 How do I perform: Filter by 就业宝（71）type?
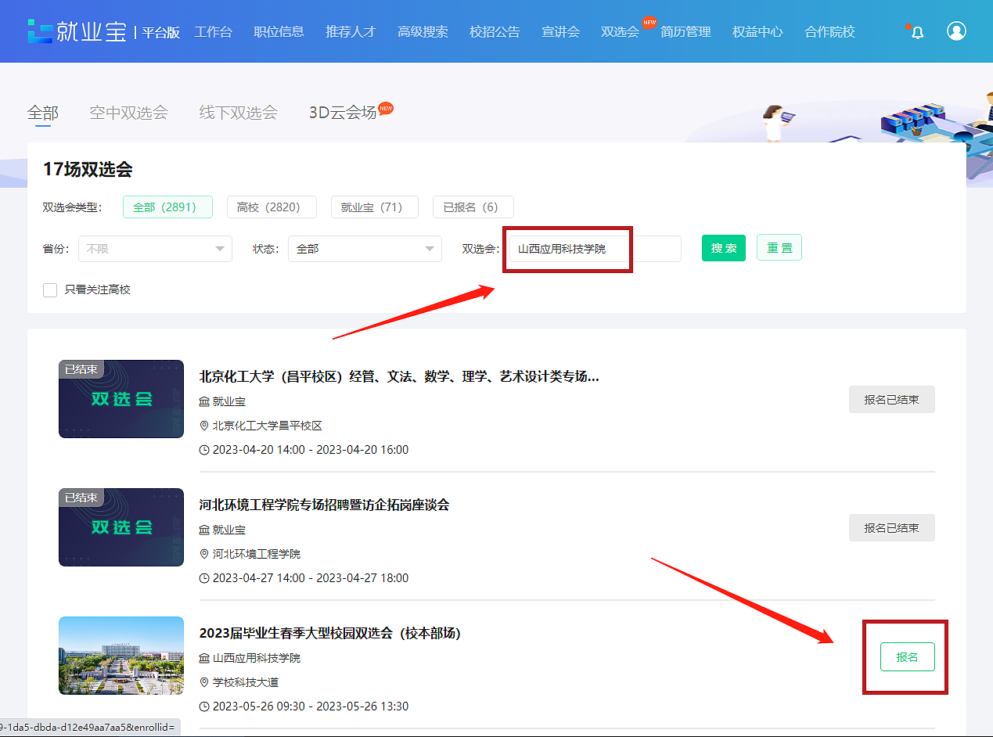click(375, 207)
